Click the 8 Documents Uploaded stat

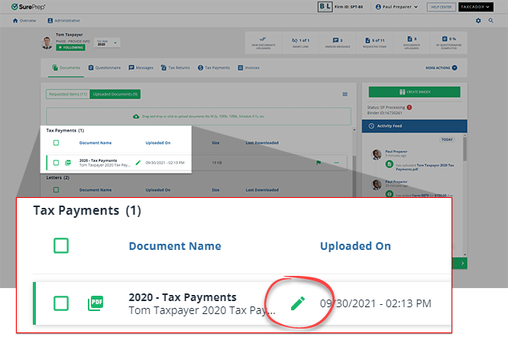tap(412, 43)
